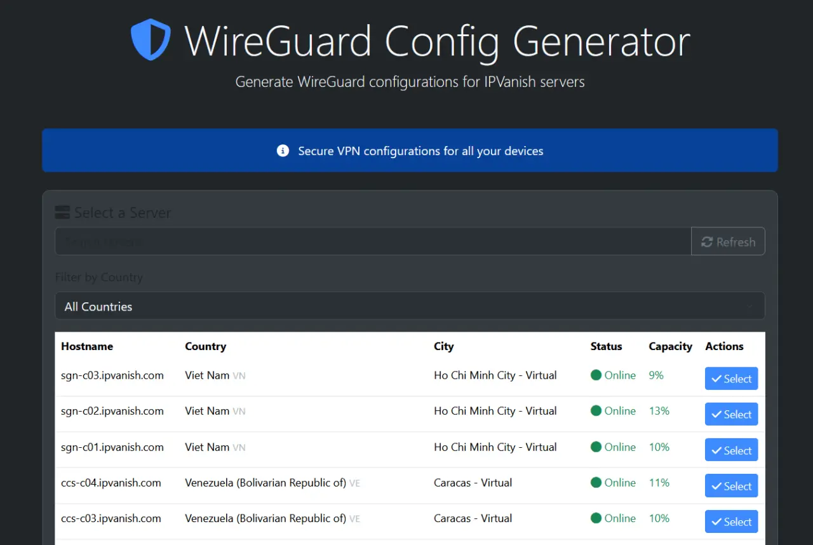Image resolution: width=813 pixels, height=545 pixels.
Task: Click the green status dot for sgn-c01
Action: coord(596,447)
